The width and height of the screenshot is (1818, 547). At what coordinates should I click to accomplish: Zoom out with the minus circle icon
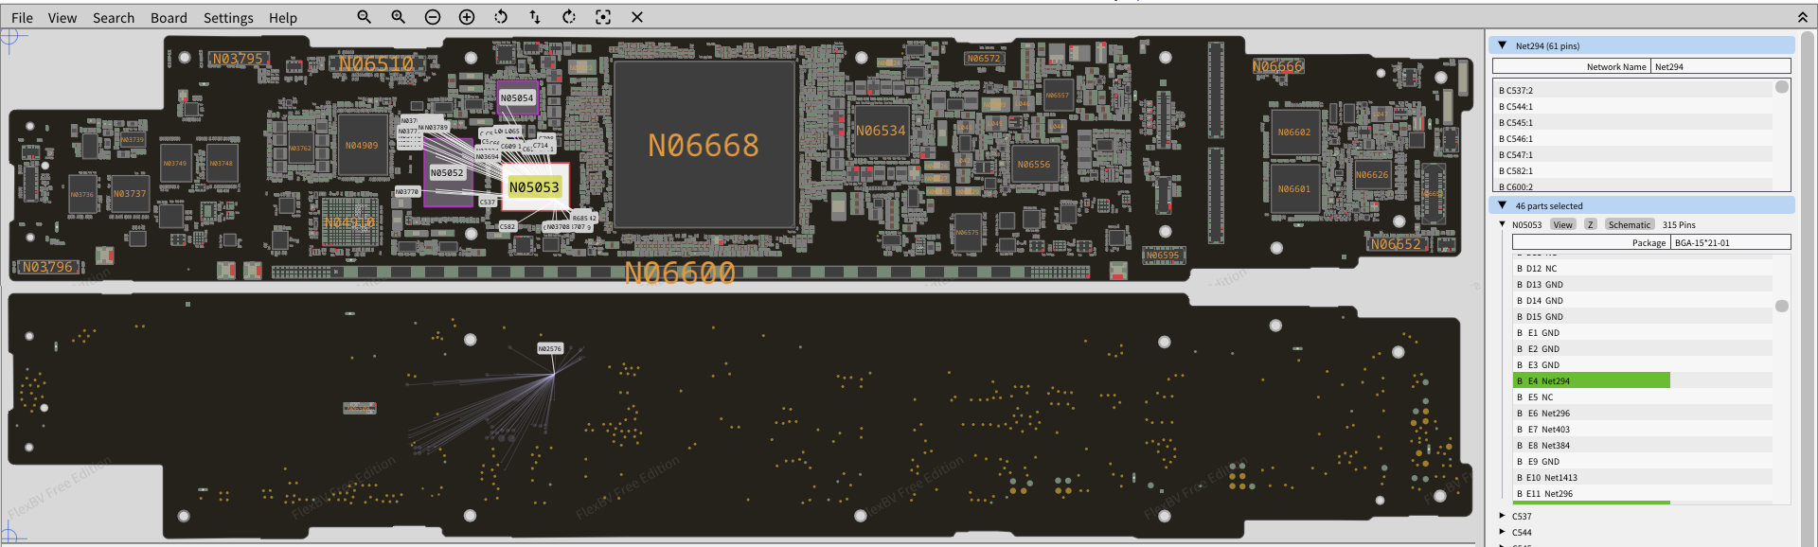(433, 17)
